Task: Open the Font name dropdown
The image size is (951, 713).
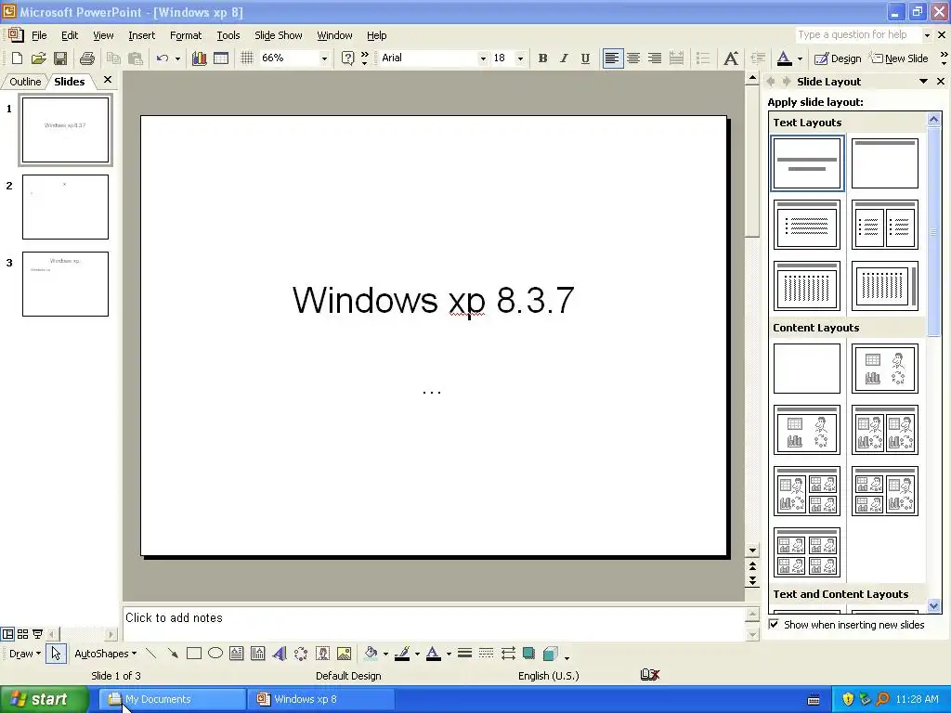Action: [483, 58]
